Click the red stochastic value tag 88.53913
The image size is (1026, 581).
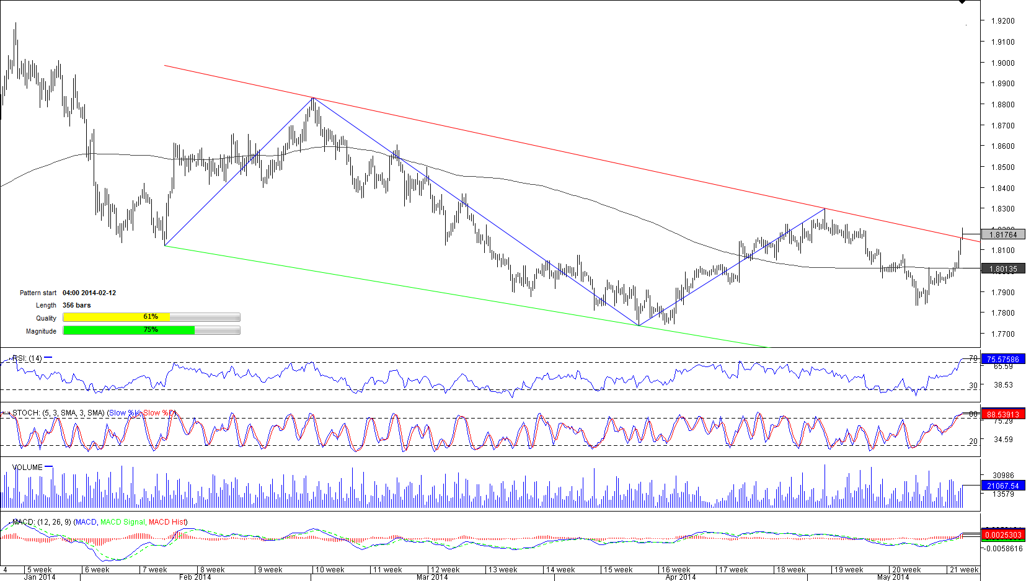[x=1003, y=414]
